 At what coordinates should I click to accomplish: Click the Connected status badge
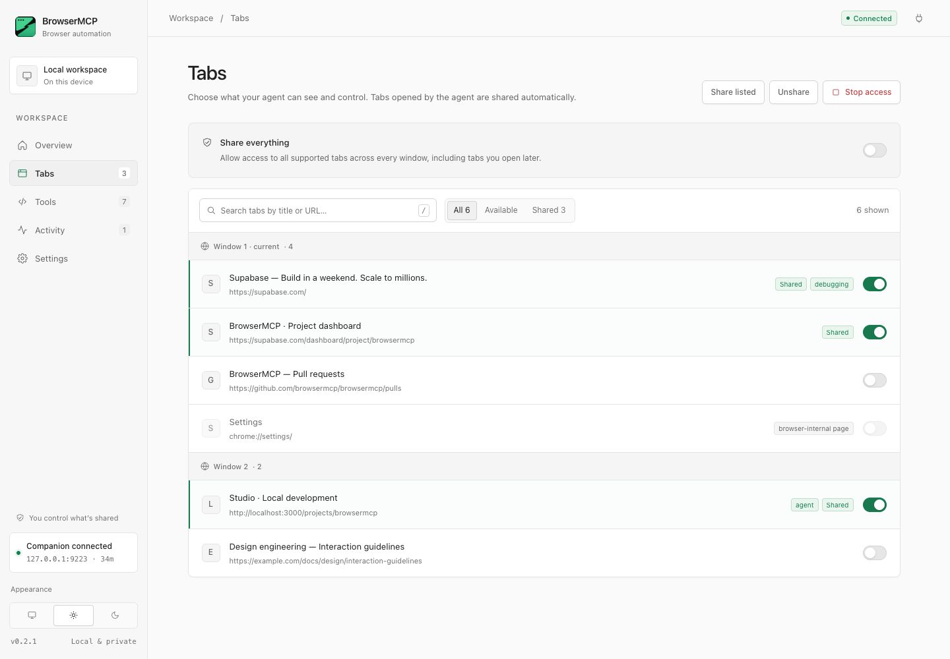[x=869, y=18]
